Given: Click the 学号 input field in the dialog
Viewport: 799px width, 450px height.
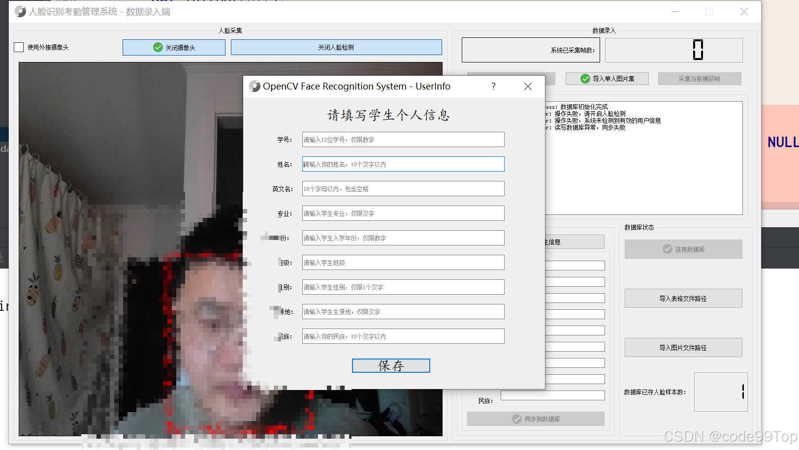Looking at the screenshot, I should pyautogui.click(x=403, y=139).
